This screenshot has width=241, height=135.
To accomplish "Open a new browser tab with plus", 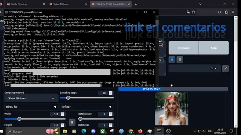I will click(136, 4).
